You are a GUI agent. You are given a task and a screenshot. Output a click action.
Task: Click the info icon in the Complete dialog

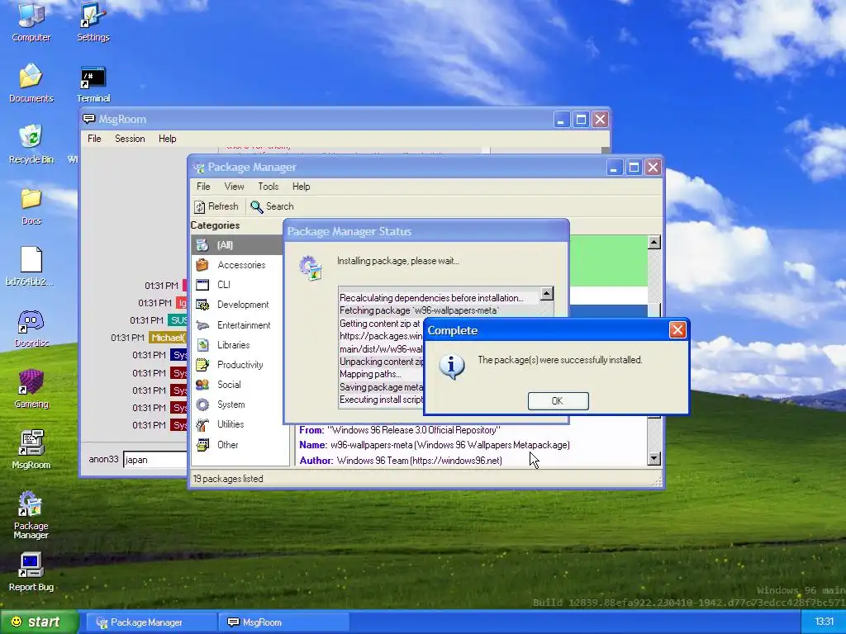452,367
